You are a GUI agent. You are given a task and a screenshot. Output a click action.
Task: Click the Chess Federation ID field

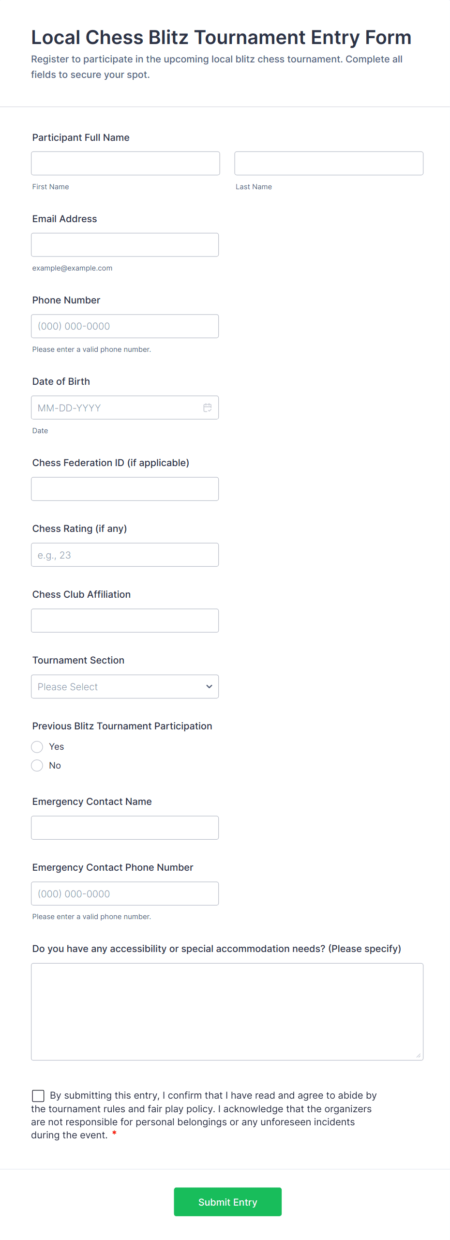[125, 489]
